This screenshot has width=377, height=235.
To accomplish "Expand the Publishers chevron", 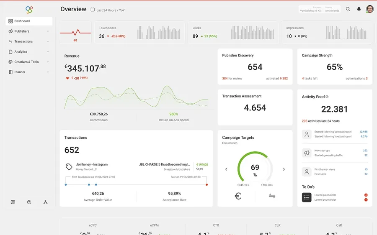I will click(48, 31).
